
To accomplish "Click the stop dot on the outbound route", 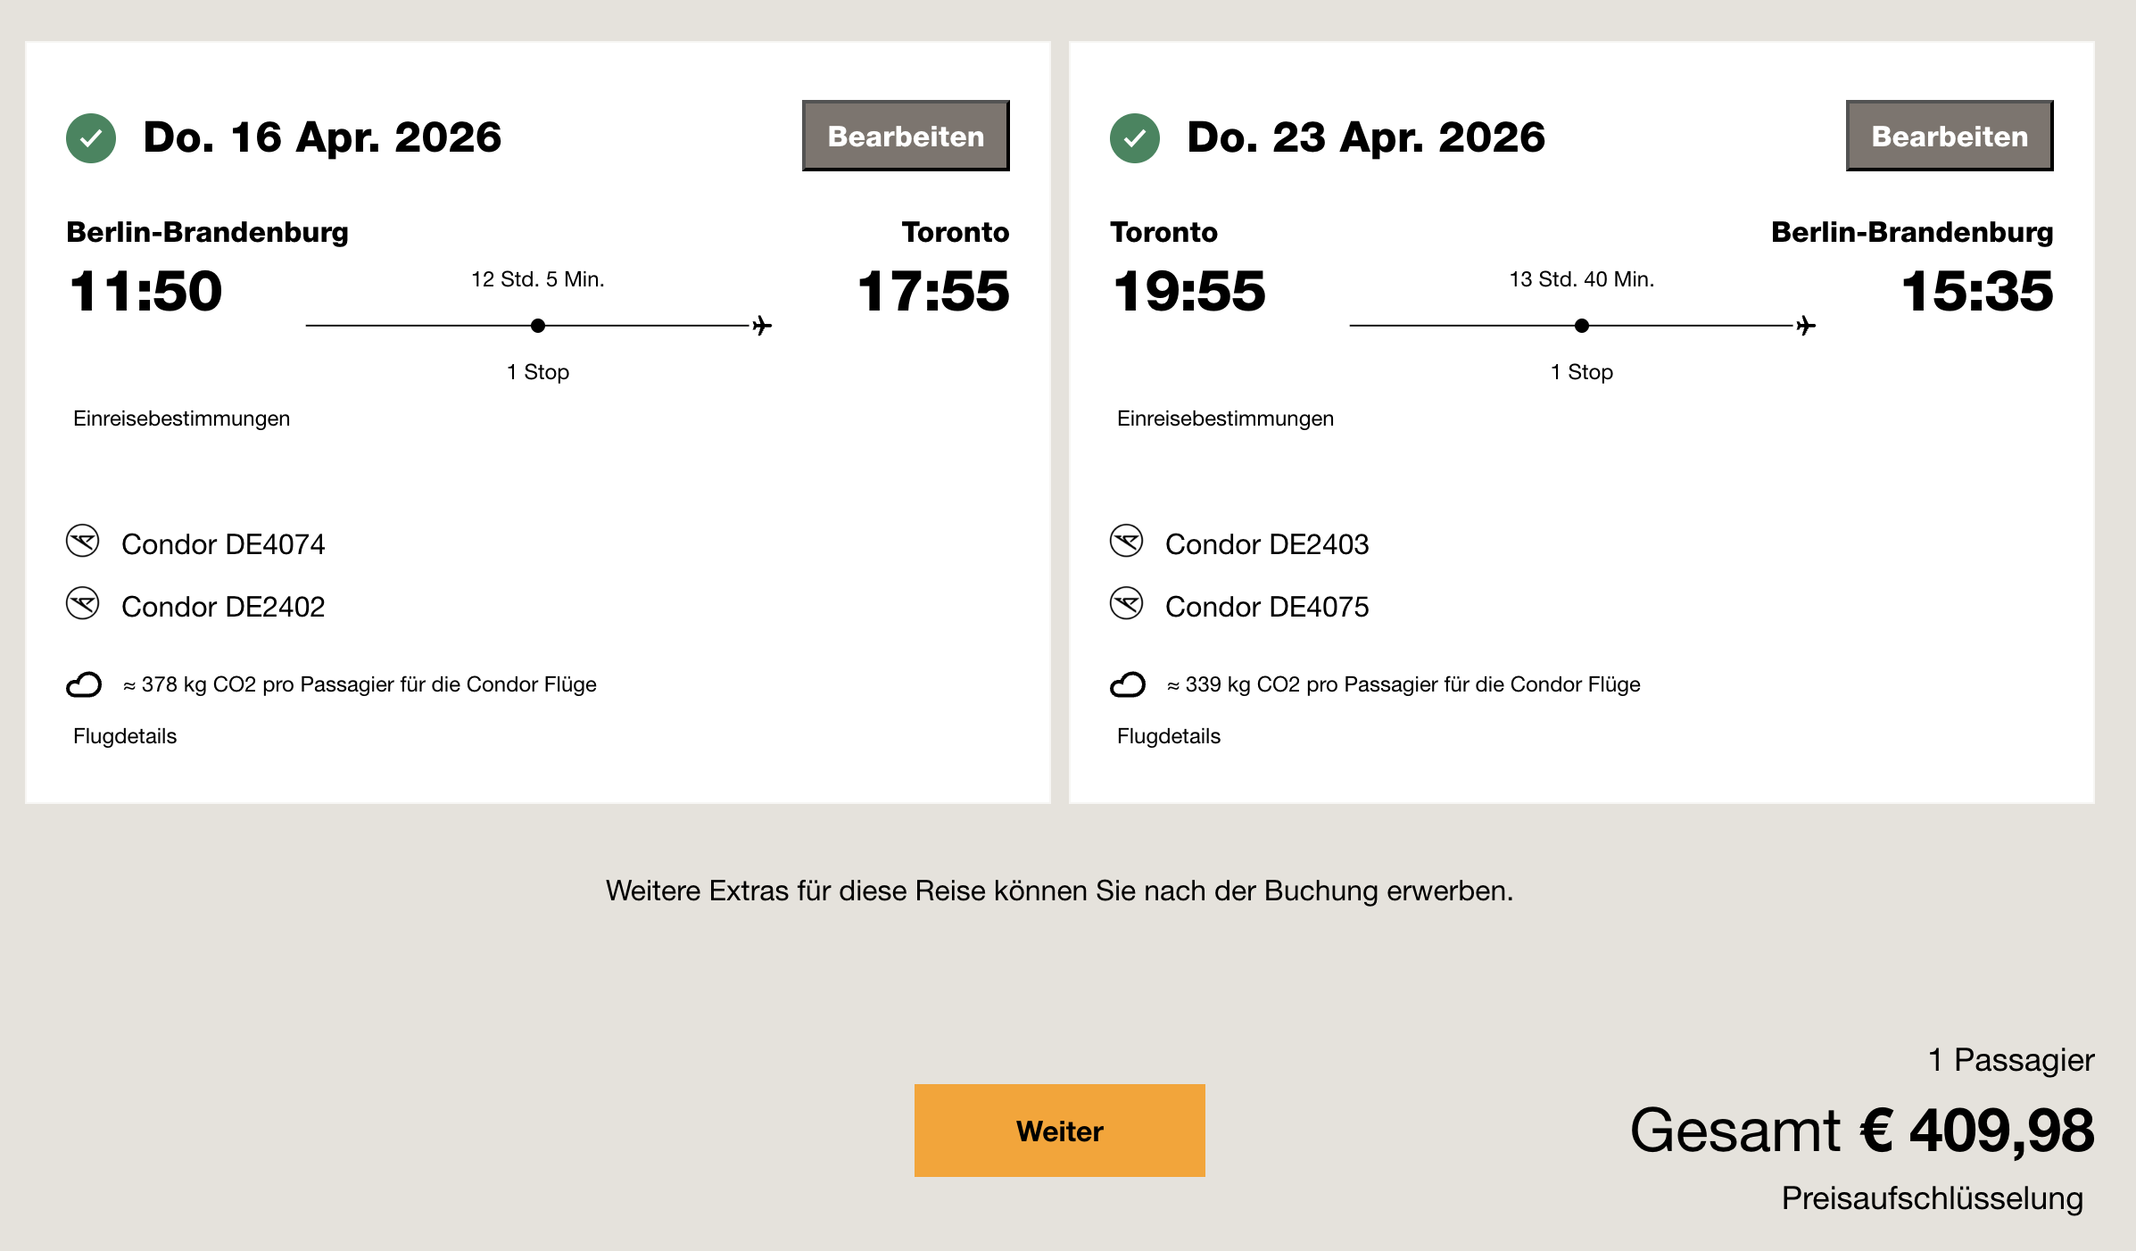I will 538,326.
